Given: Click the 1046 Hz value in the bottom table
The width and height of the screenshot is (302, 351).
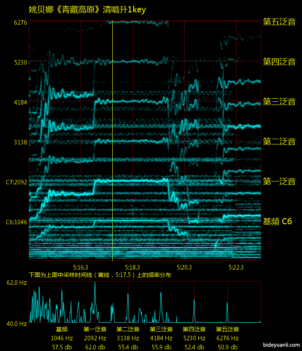Looking at the screenshot, I should click(x=62, y=338).
